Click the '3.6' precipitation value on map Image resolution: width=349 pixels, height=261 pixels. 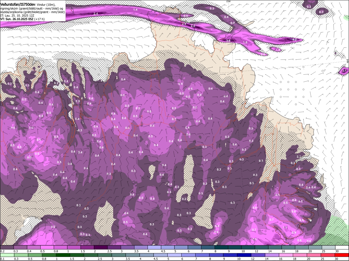click(x=228, y=41)
